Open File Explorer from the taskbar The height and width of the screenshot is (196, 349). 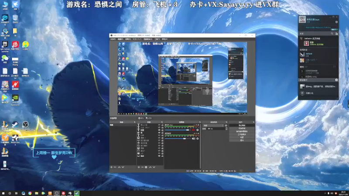point(37,193)
